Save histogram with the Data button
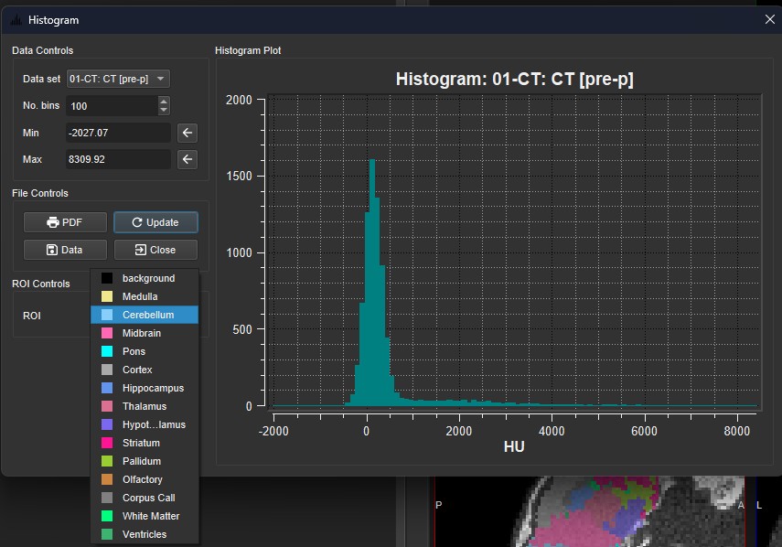The image size is (782, 547). [x=65, y=250]
